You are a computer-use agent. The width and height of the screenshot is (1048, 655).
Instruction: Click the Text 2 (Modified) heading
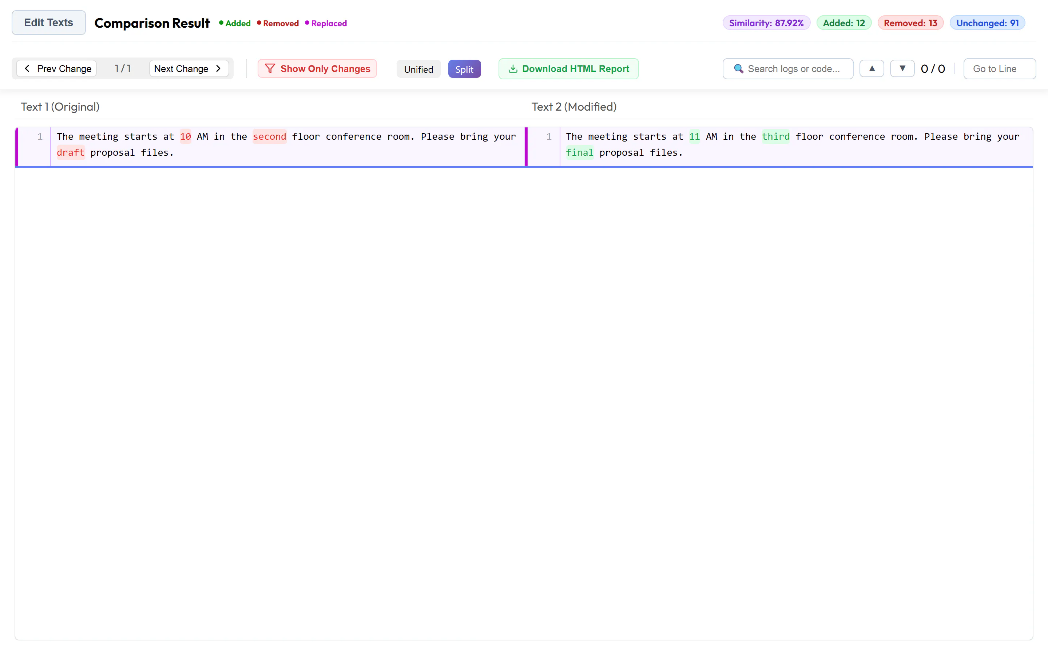574,107
